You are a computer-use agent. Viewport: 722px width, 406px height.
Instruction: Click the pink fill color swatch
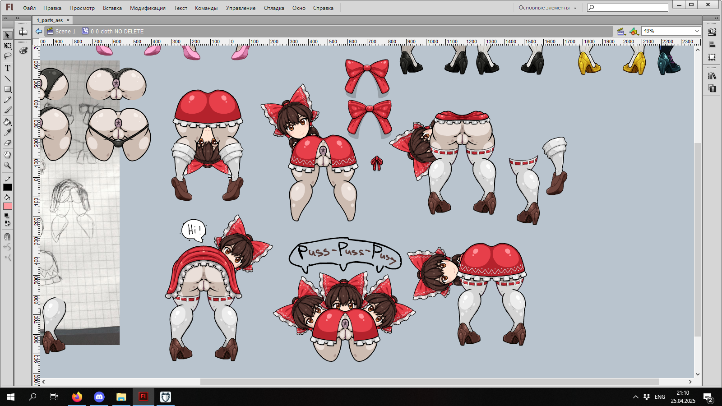[x=8, y=206]
